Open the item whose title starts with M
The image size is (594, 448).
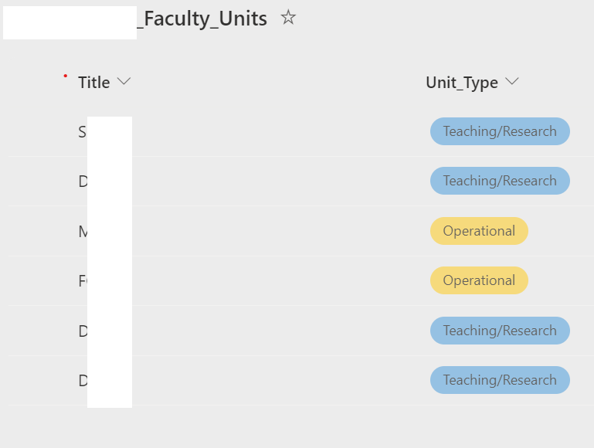[x=83, y=231]
